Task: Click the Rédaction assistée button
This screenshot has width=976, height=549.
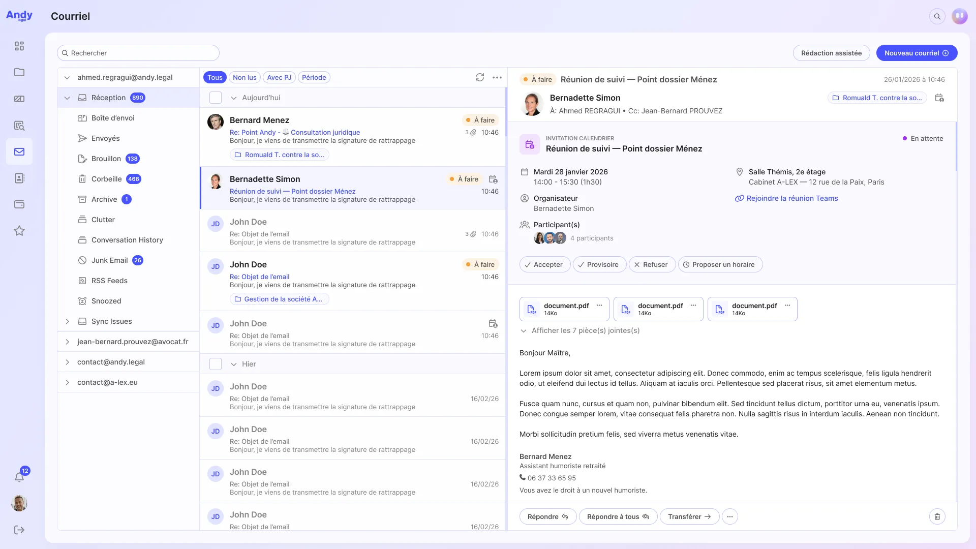Action: (x=831, y=53)
